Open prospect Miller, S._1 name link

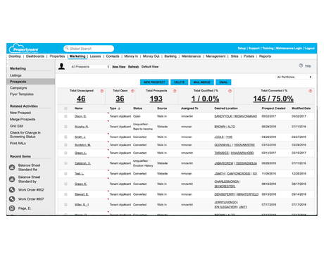(82, 205)
